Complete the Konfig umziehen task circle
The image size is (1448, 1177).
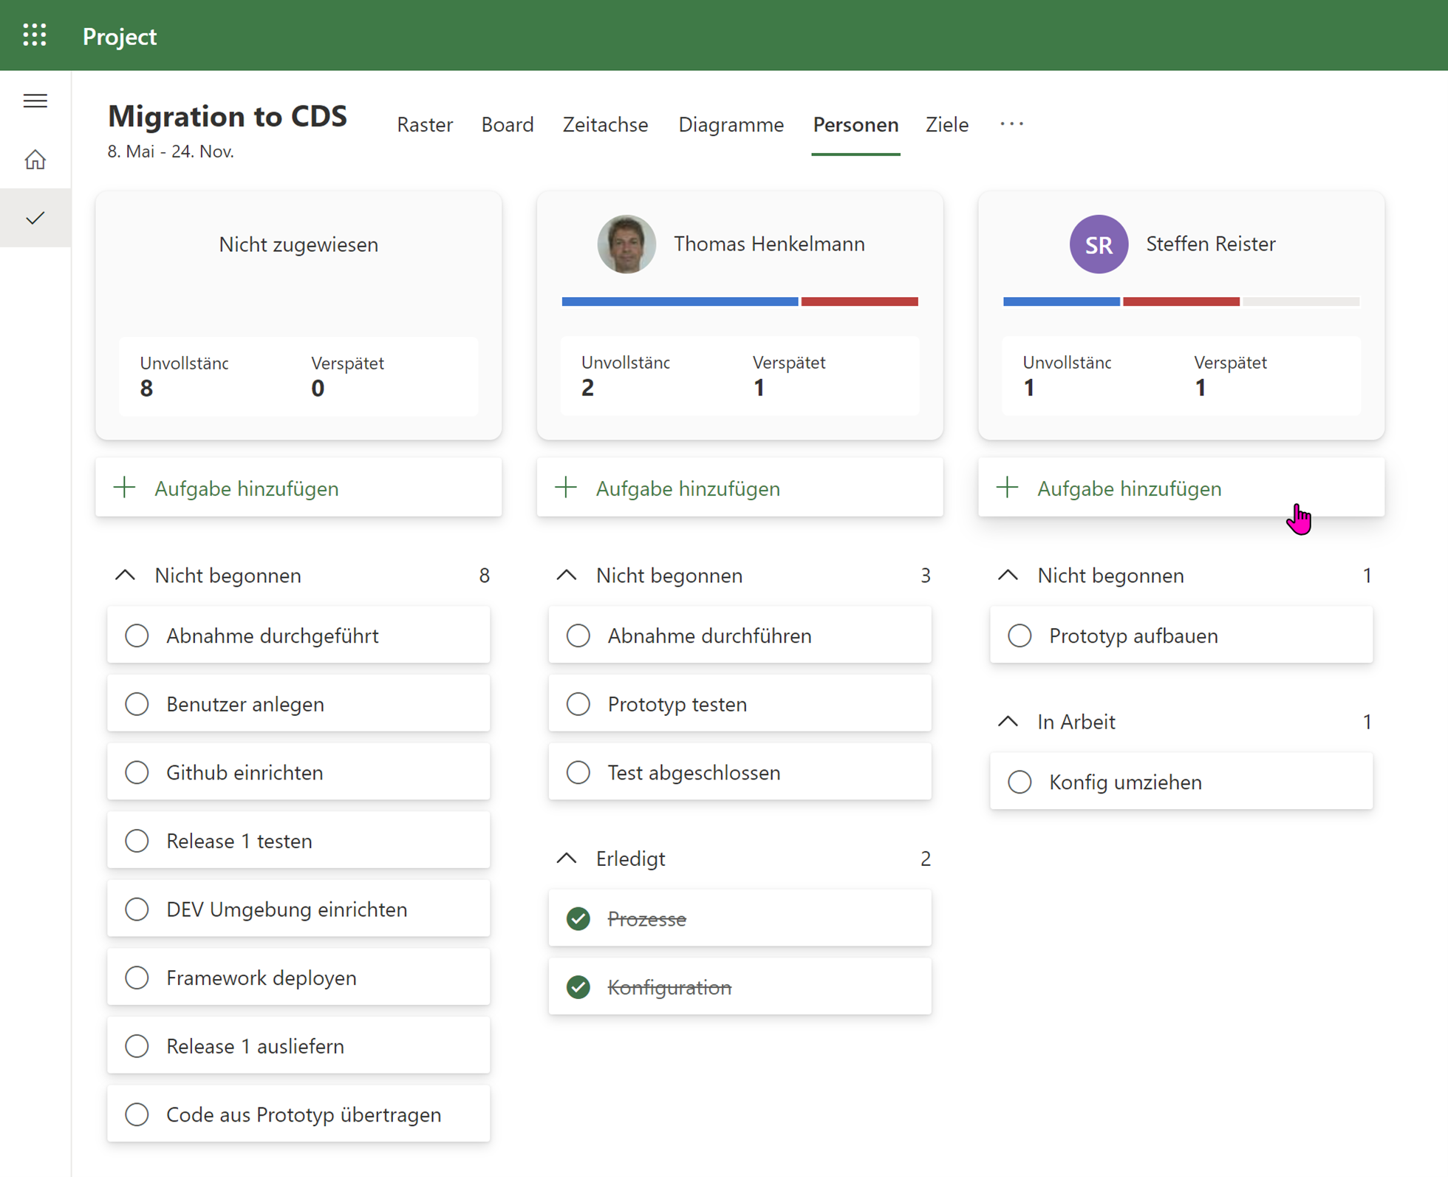pyautogui.click(x=1020, y=782)
